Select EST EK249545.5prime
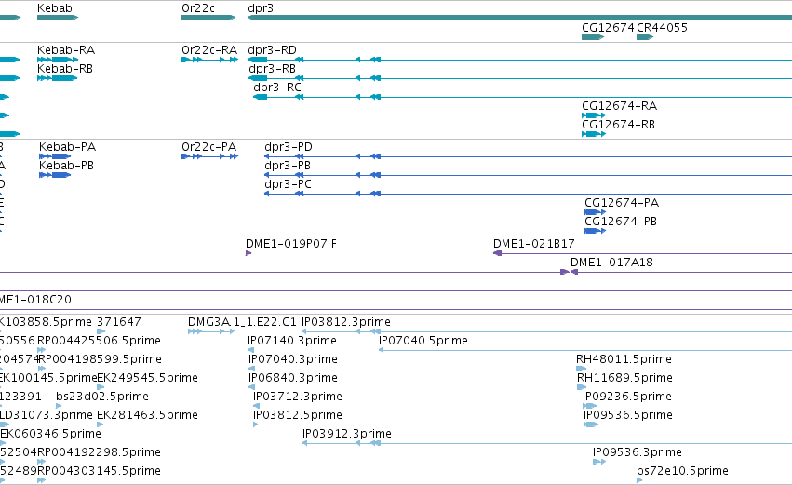Viewport: 792px width, 485px height. click(101, 387)
